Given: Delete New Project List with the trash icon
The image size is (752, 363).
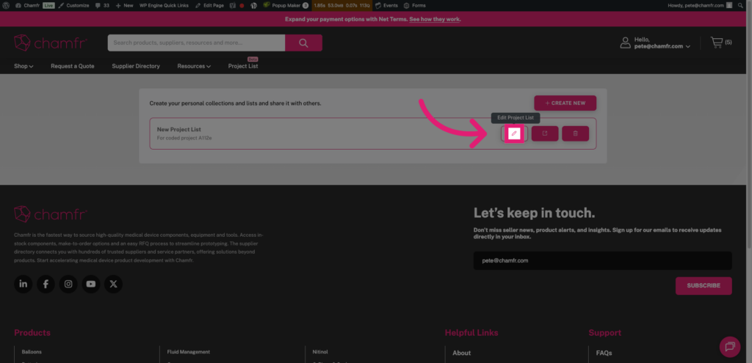Looking at the screenshot, I should (576, 133).
